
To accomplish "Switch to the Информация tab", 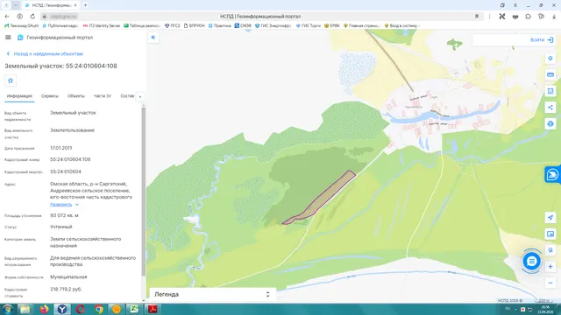I will 19,96.
